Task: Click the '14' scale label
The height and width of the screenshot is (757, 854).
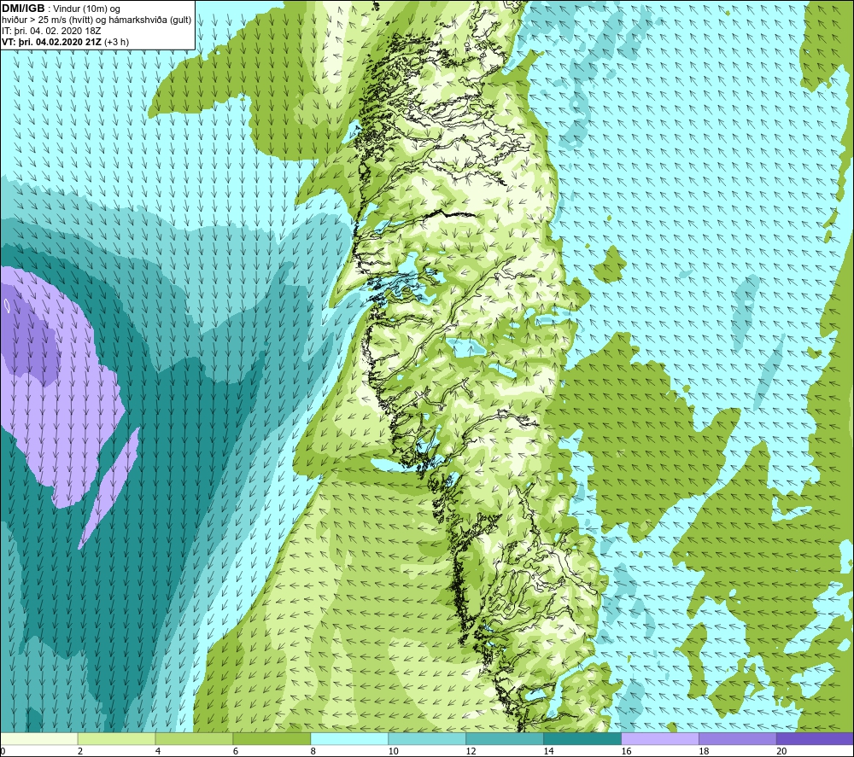Action: (x=548, y=751)
